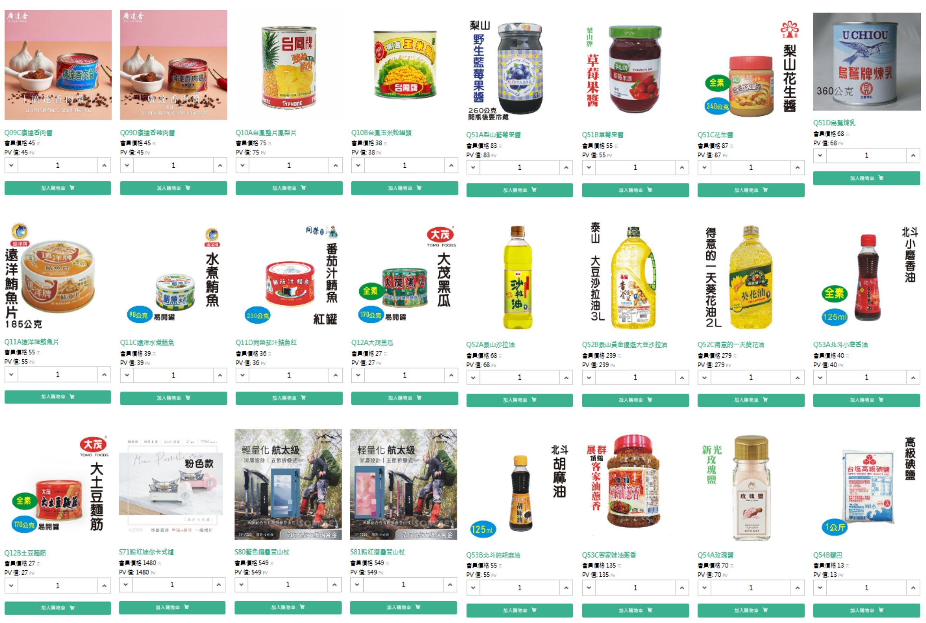926x623 pixels.
Task: Click quantity field for Q12A pickled cucumber
Action: (x=404, y=375)
